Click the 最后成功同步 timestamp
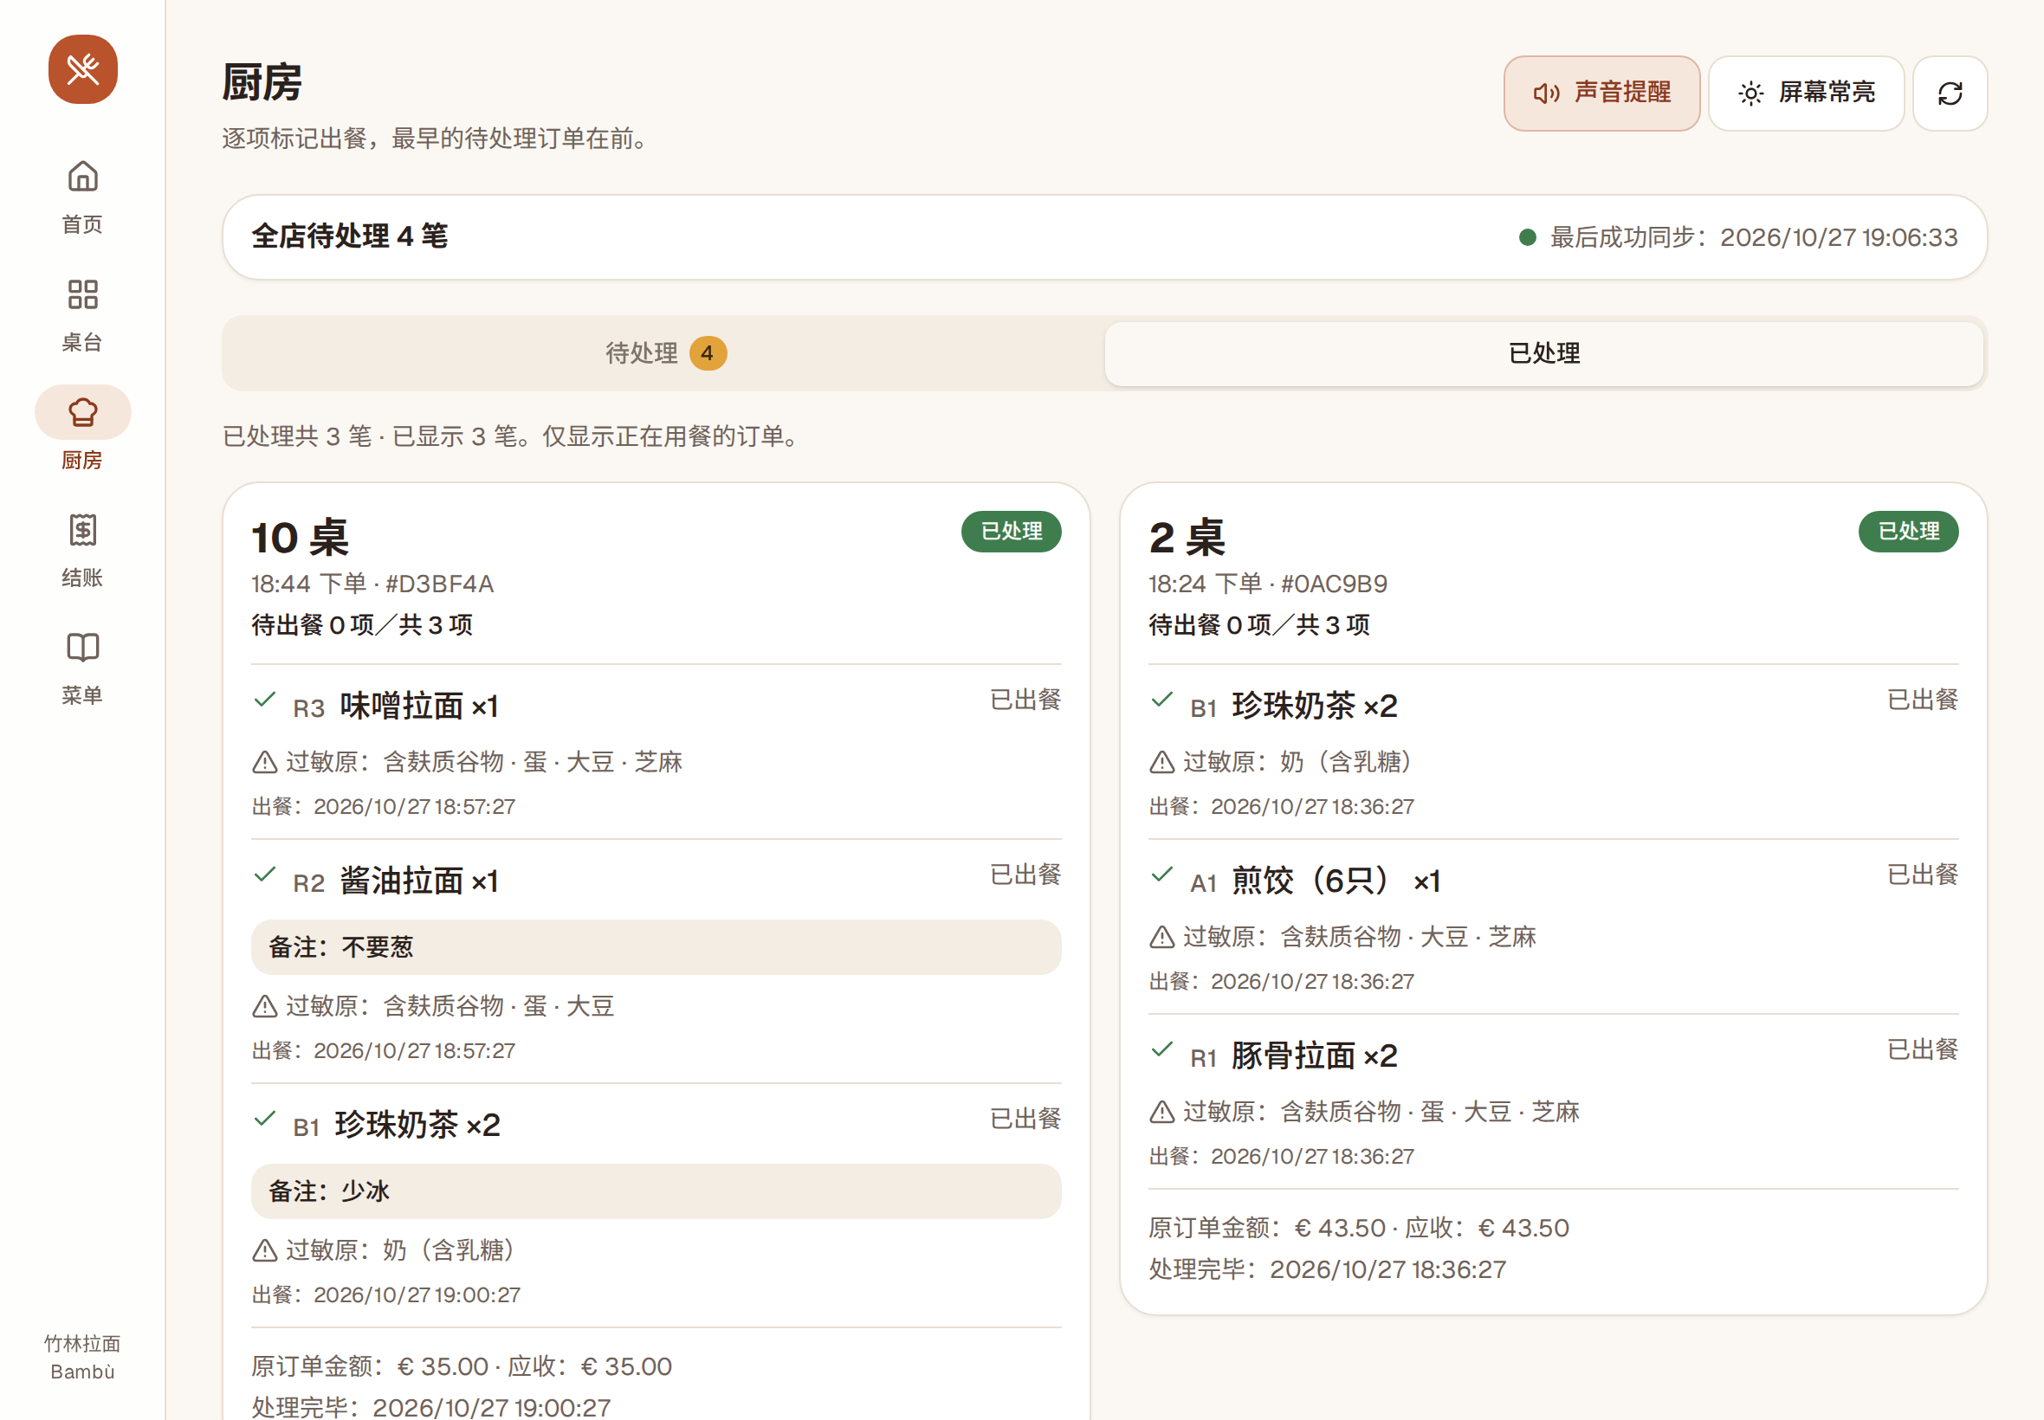 (x=1753, y=237)
